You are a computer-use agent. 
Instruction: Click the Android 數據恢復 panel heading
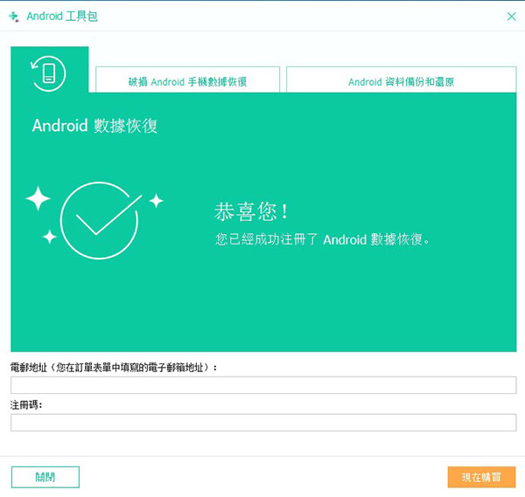pos(94,126)
